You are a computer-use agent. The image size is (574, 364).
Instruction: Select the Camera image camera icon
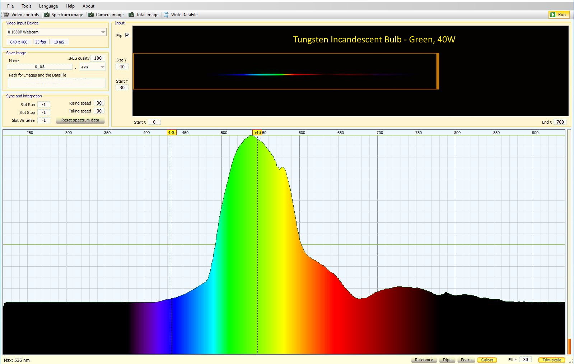(91, 15)
